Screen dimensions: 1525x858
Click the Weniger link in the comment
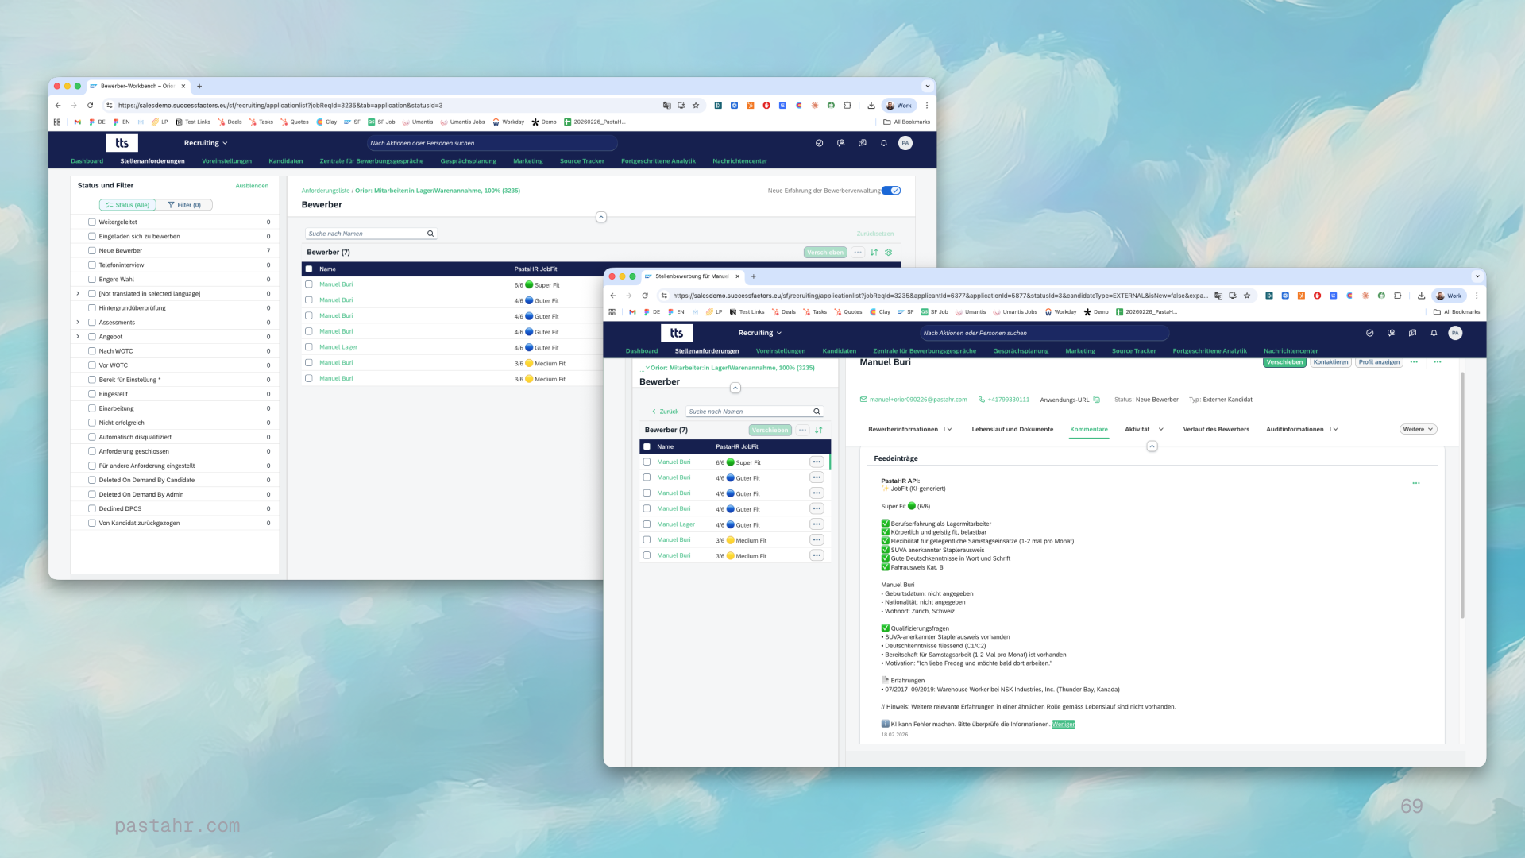tap(1063, 725)
